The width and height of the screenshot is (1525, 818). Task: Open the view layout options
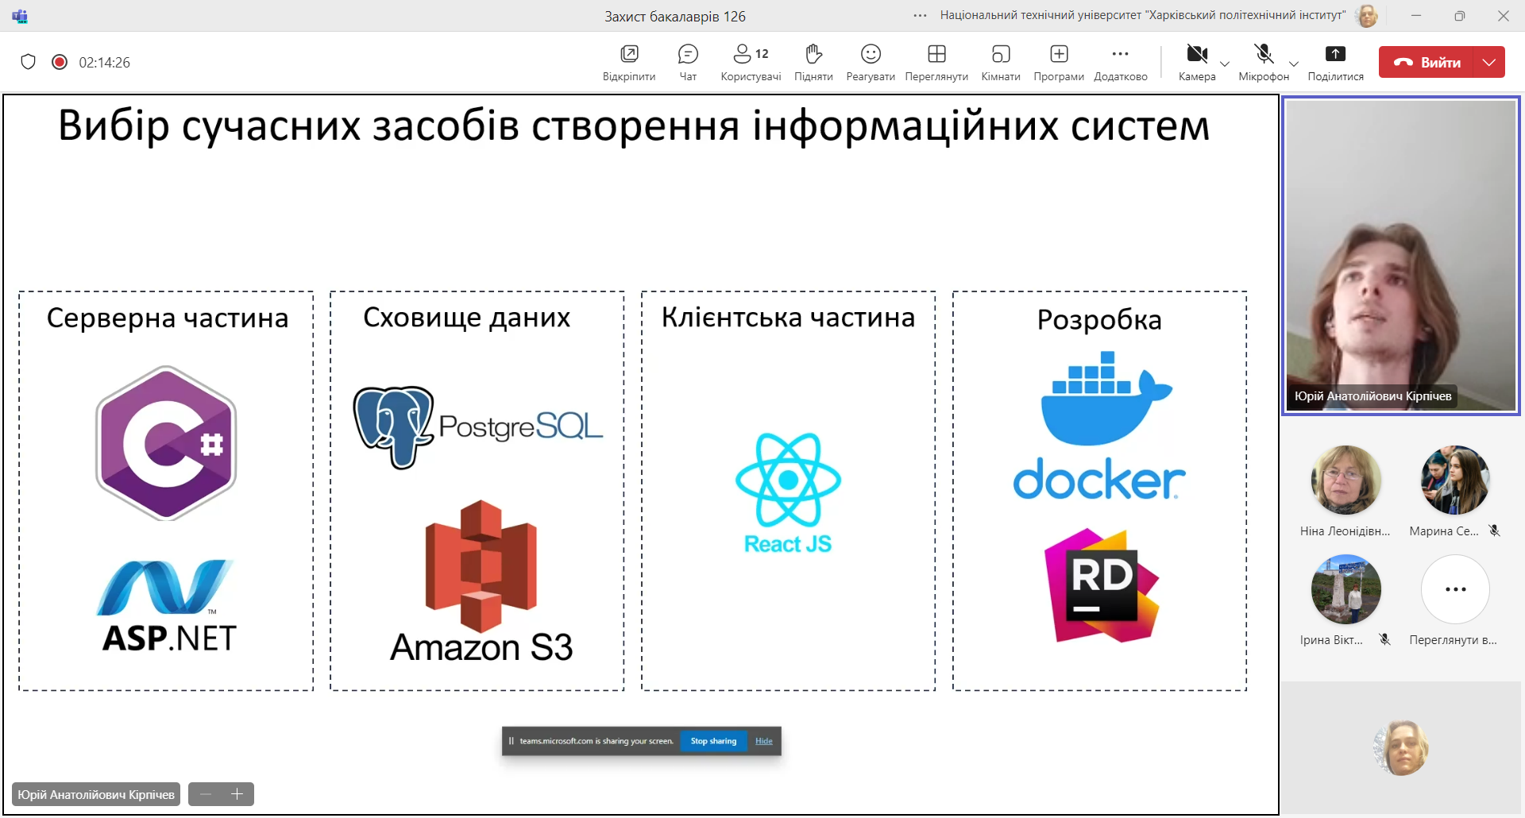[x=936, y=62]
